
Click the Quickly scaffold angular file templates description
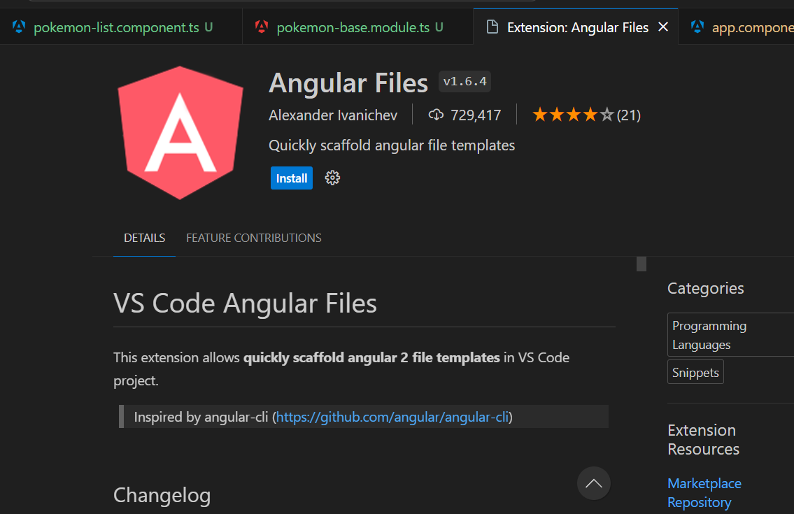coord(392,145)
